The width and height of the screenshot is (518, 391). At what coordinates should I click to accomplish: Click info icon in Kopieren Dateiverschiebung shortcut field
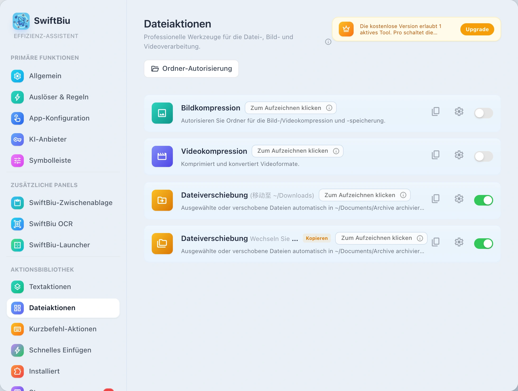[x=420, y=238]
